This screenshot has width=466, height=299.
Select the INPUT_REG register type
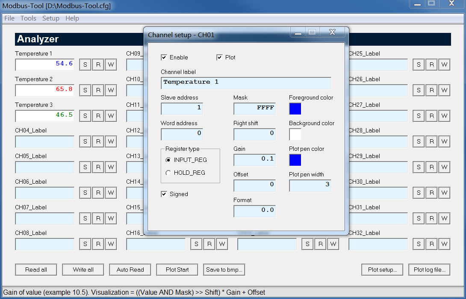[169, 160]
